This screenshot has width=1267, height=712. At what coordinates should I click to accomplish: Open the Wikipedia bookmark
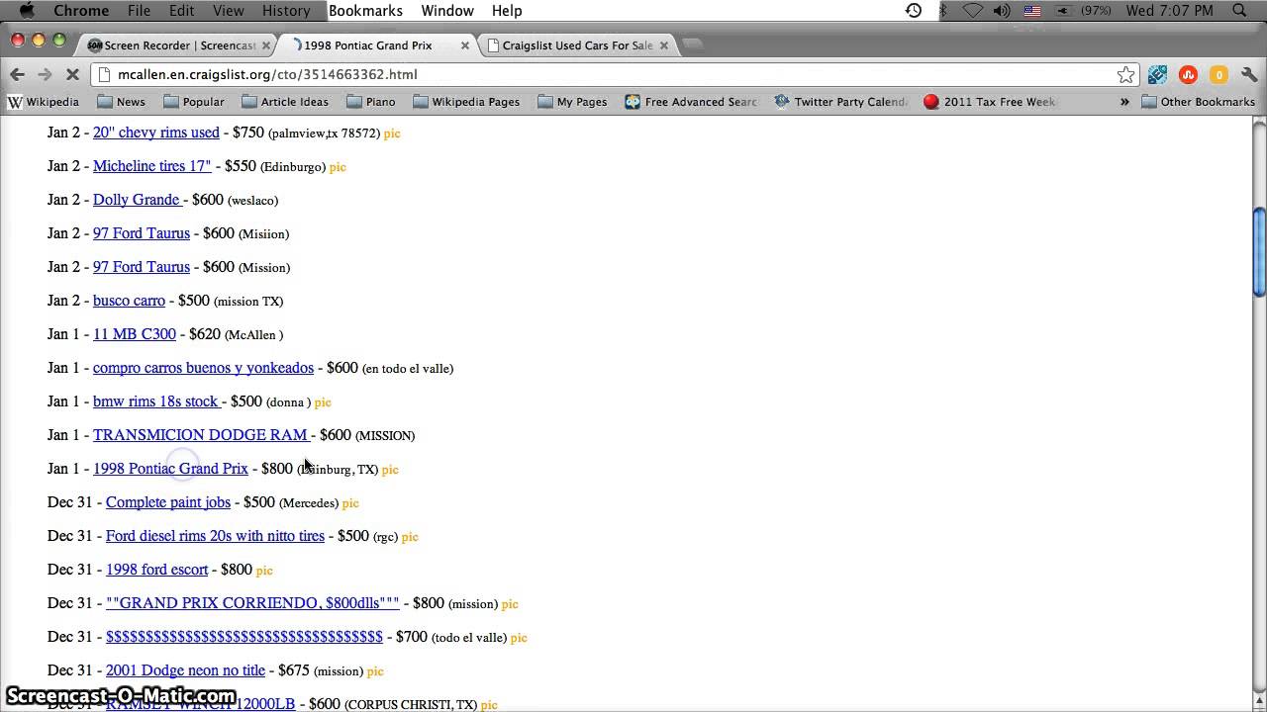(44, 102)
